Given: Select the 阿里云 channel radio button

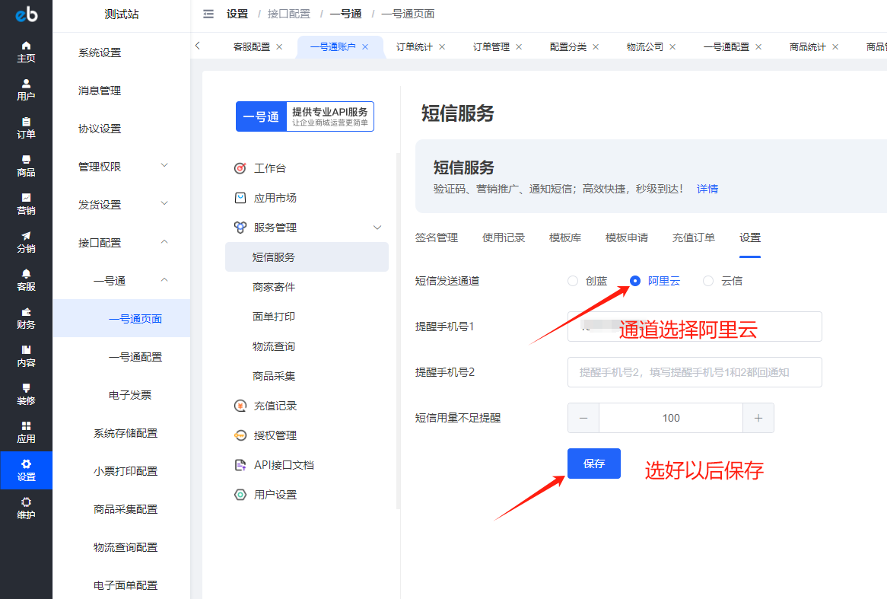Looking at the screenshot, I should [x=635, y=281].
